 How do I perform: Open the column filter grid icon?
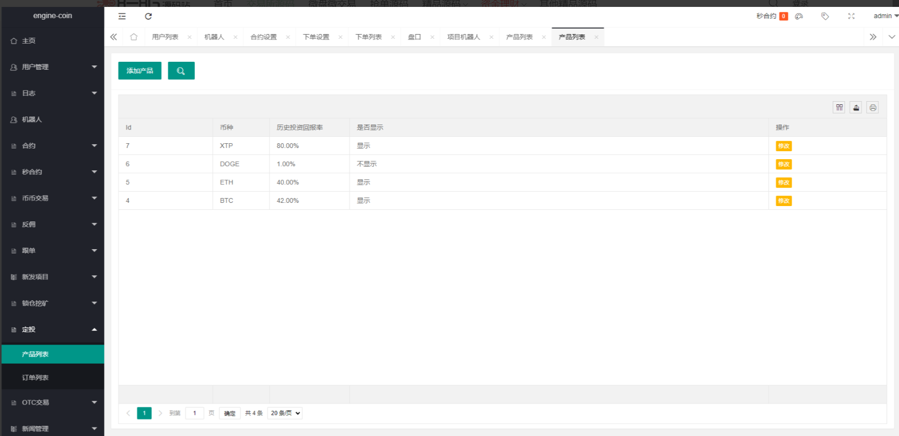point(839,108)
